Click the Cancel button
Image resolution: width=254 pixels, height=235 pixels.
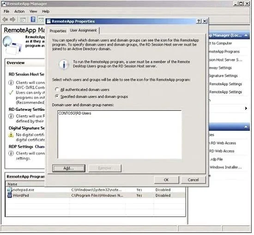(193, 180)
